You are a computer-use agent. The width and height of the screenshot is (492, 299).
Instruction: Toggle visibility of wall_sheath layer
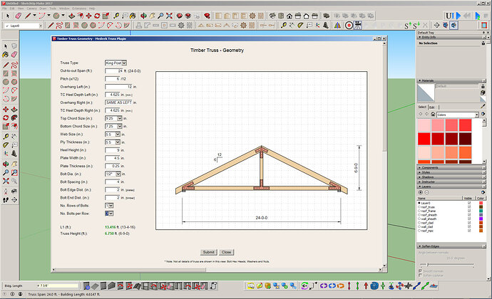469,219
